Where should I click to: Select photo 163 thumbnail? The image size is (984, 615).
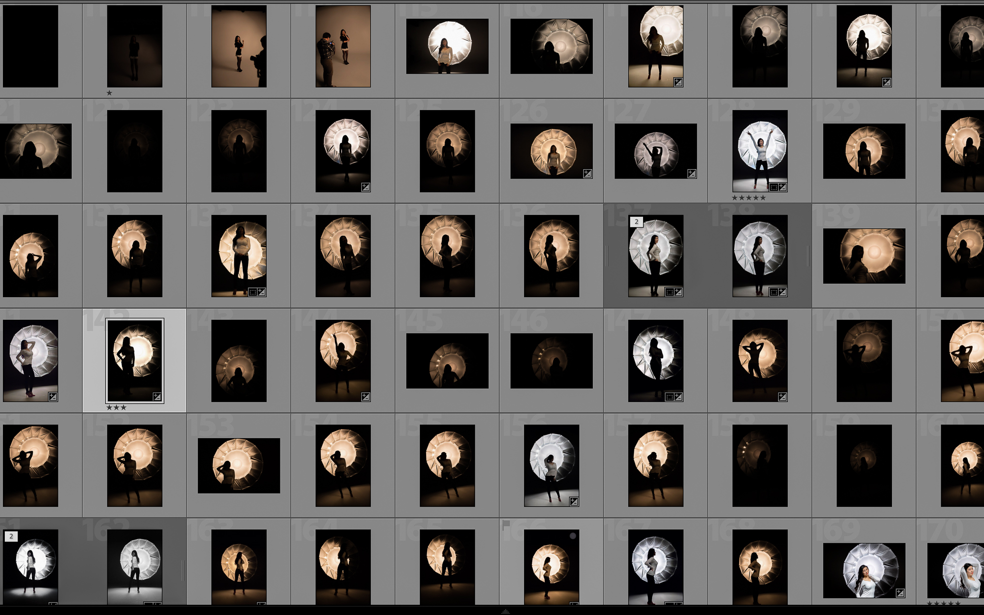(239, 567)
